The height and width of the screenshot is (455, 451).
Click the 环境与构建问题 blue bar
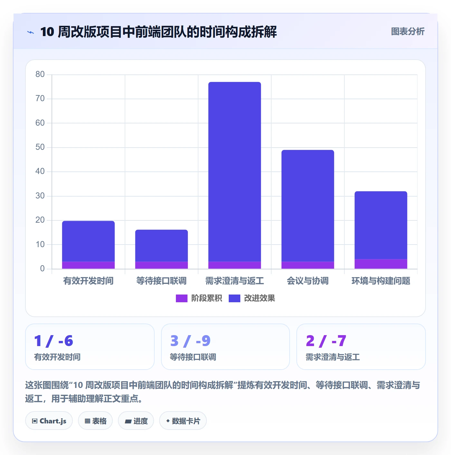pyautogui.click(x=381, y=225)
